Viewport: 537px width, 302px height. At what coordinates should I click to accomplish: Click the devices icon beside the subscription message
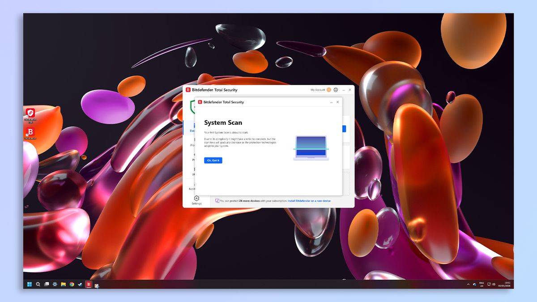point(217,201)
